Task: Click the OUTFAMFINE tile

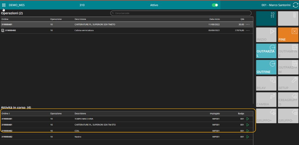Action: 288,51
